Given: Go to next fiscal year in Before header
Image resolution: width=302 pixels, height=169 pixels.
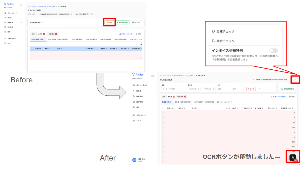Looking at the screenshot, I should click(72, 14).
